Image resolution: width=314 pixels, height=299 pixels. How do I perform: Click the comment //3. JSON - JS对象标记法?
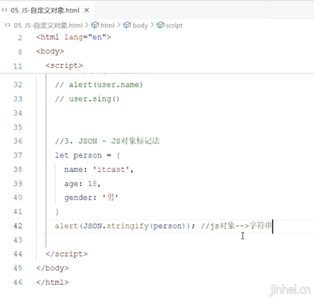click(107, 141)
